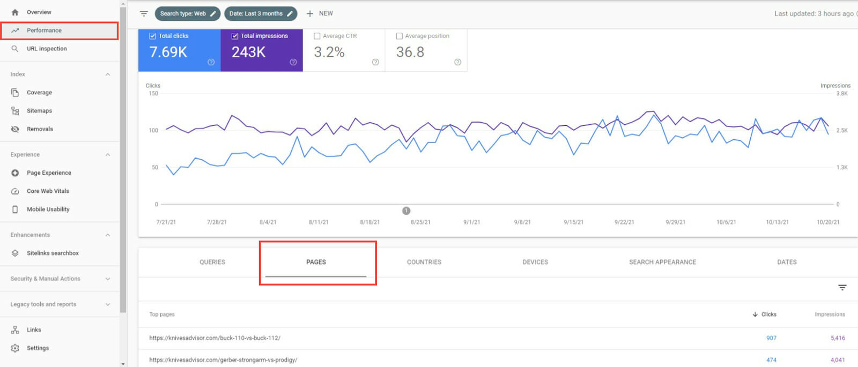Screen dimensions: 858x367
Task: Expand Legacy tools and reports section
Action: click(x=108, y=304)
